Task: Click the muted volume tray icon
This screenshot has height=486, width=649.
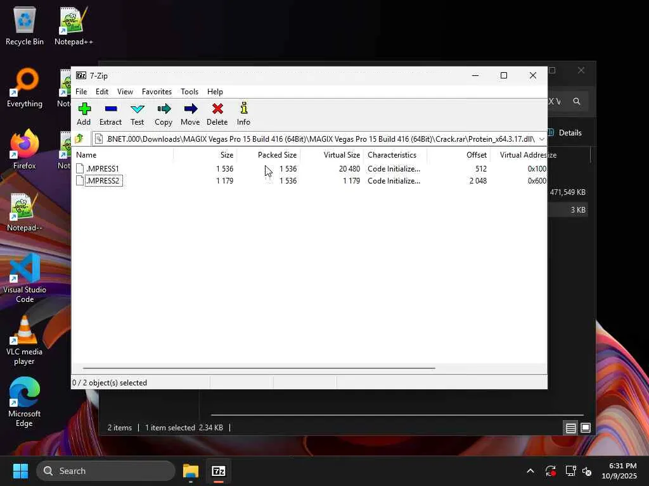Action: click(x=587, y=471)
